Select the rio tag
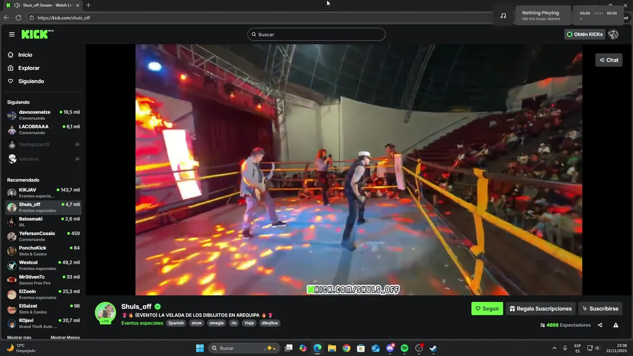The width and height of the screenshot is (633, 356). pos(234,323)
